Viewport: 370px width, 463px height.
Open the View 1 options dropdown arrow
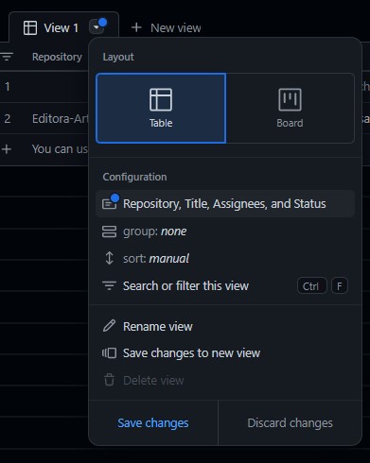[x=97, y=27]
